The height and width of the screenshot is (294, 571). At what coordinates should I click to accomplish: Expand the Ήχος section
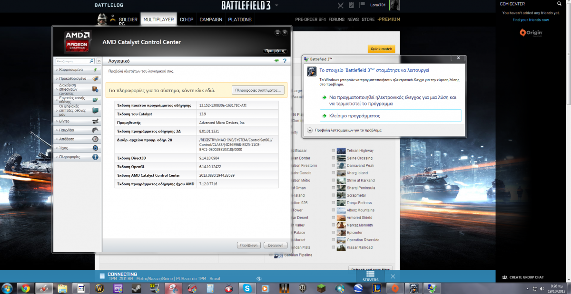[58, 148]
